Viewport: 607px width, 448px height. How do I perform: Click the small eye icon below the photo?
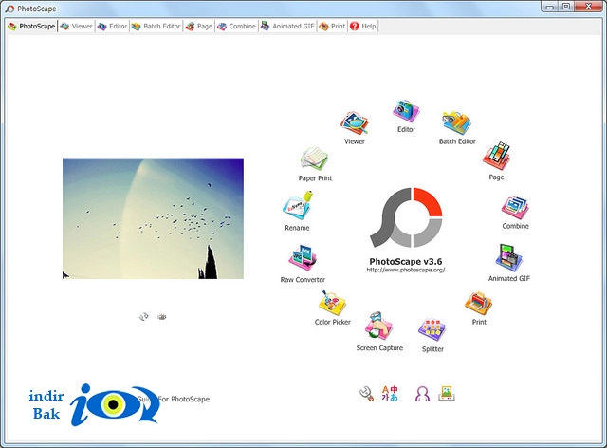(x=162, y=317)
